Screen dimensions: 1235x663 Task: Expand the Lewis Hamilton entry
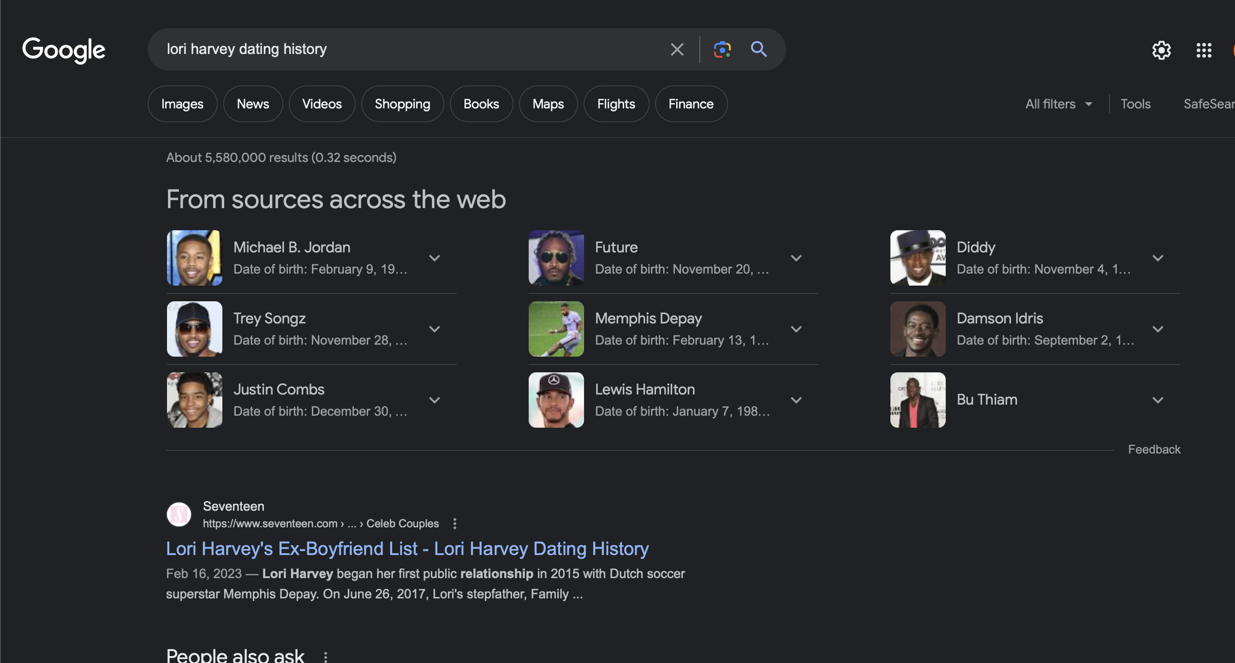tap(796, 400)
